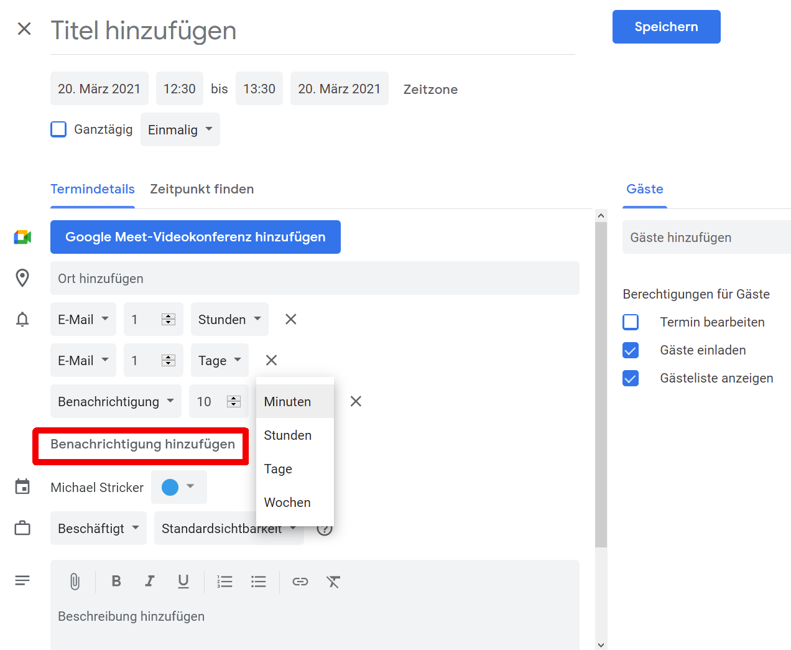Pick the blue event color circle
791x650 pixels.
click(170, 487)
